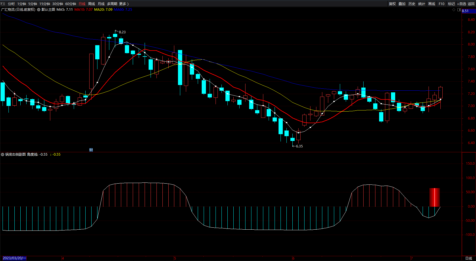Viewport: 476px width, 261px height.
Task: Switch to 周线 weekly chart
Action: click(x=92, y=4)
